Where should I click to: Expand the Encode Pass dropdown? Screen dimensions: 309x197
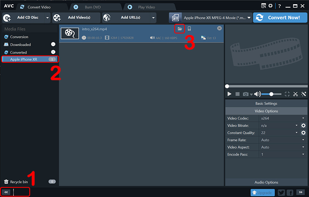tap(303, 154)
